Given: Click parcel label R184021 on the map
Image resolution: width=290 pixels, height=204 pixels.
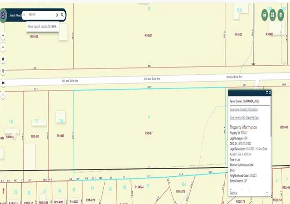Looking at the screenshot, I should 91,200.
